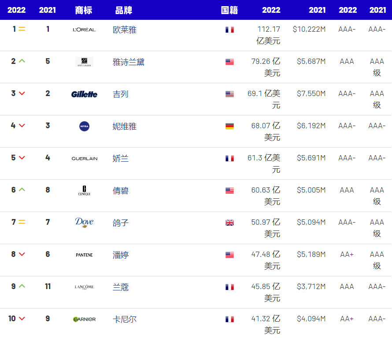
Task: Click the Lancôme logo
Action: tap(84, 287)
